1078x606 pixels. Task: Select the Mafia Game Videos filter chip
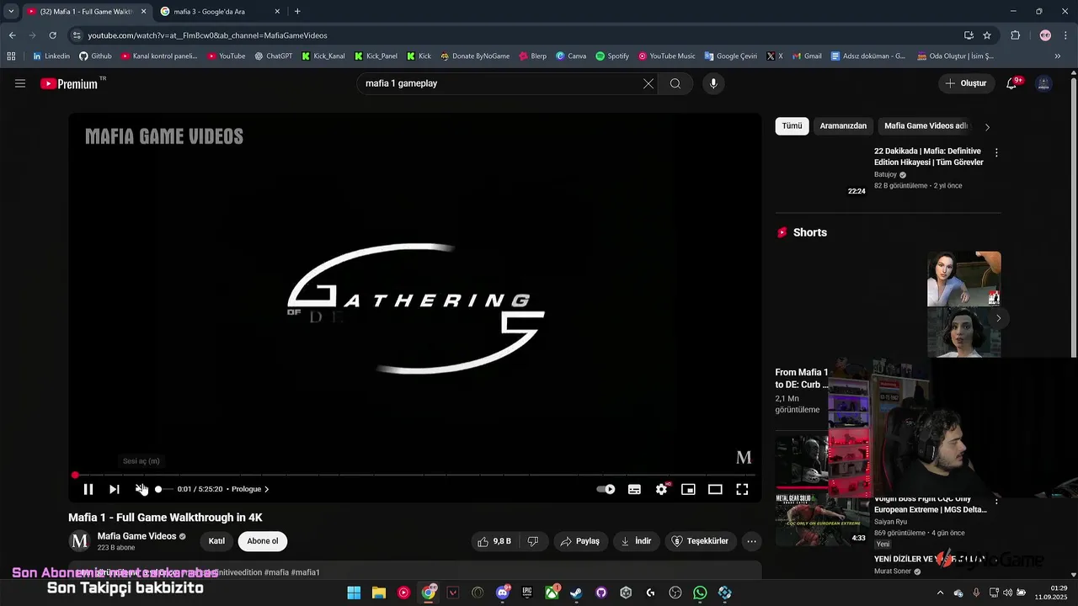[926, 126]
